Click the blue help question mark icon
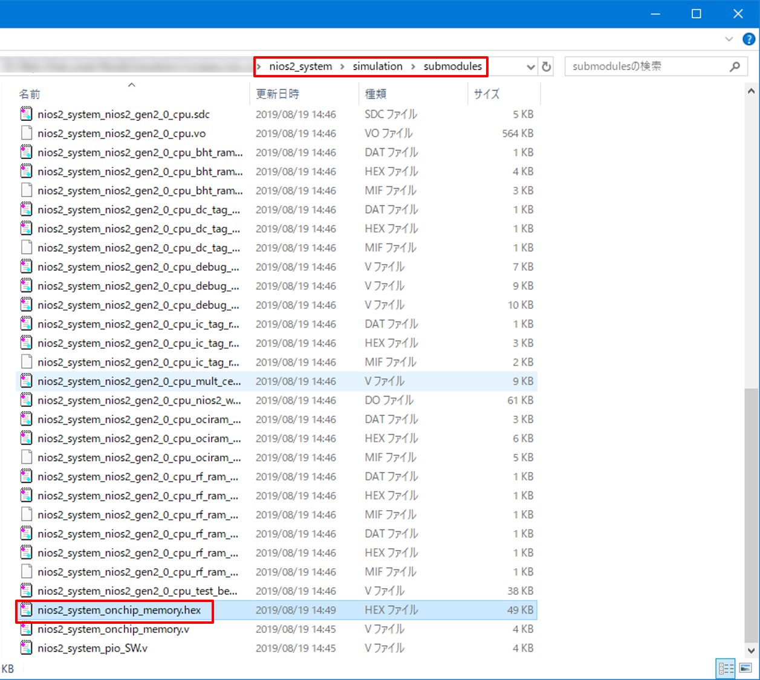 click(749, 39)
